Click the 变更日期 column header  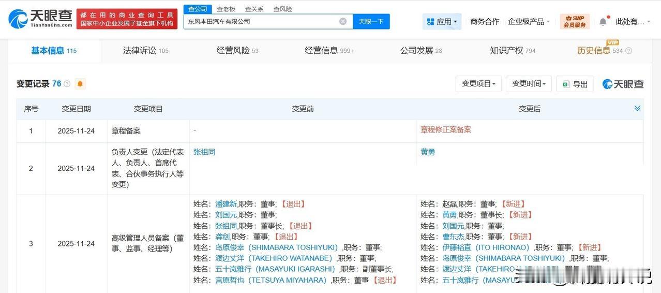pyautogui.click(x=76, y=109)
